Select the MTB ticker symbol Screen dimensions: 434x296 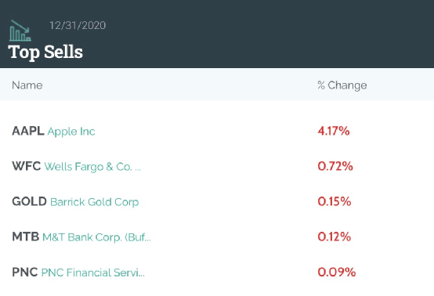(x=26, y=236)
